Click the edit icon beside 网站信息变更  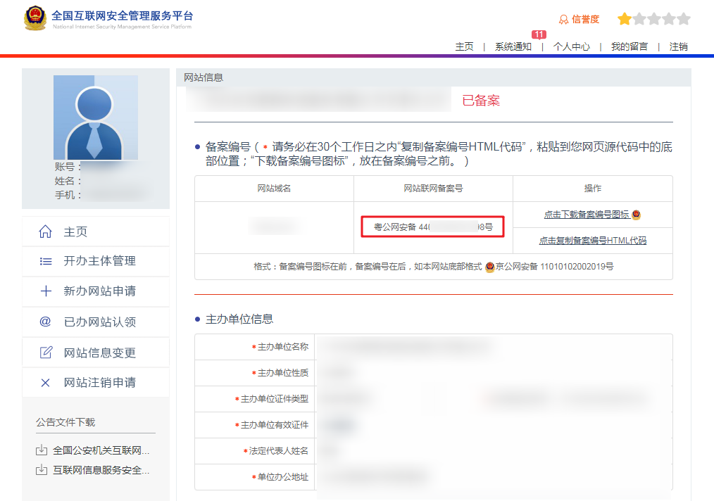click(46, 353)
